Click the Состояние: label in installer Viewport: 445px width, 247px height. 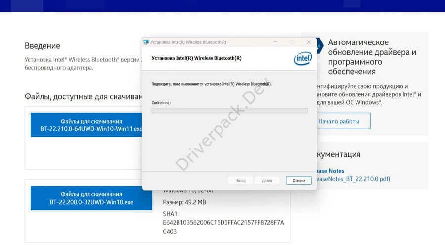161,103
